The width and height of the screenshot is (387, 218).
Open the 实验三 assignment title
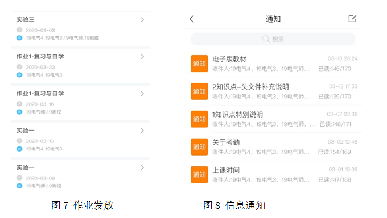tap(26, 19)
